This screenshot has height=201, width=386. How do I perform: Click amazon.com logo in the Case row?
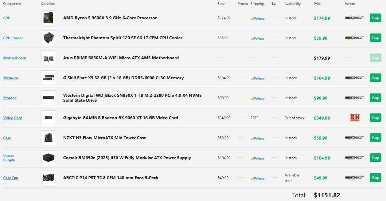[x=355, y=138]
